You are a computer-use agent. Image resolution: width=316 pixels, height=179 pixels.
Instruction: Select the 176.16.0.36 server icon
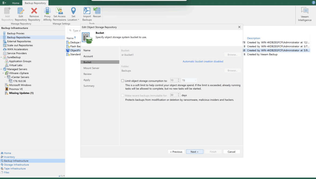[x=11, y=81]
